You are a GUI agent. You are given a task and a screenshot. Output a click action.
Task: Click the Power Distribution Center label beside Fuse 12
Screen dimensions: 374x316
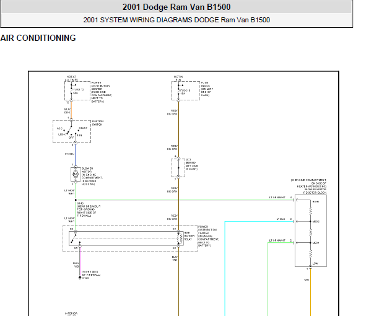102,92
